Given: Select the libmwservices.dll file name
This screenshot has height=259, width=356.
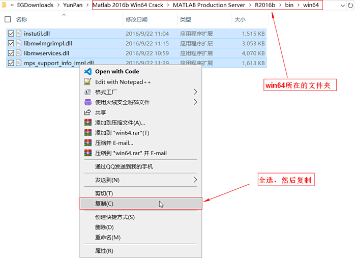Looking at the screenshot, I should pos(47,53).
